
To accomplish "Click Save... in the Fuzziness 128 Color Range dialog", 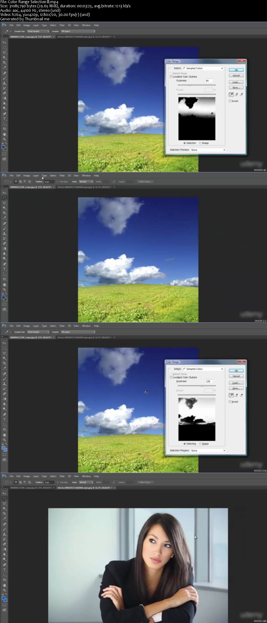I will pyautogui.click(x=236, y=388).
